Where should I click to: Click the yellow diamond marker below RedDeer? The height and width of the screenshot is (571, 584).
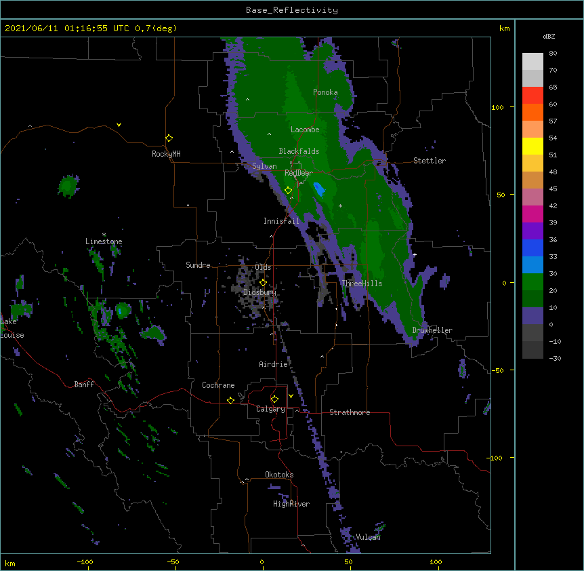[x=289, y=191]
